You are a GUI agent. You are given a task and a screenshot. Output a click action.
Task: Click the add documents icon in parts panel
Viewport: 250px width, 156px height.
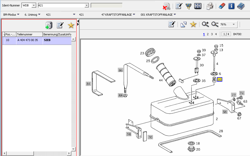pyautogui.click(x=49, y=25)
